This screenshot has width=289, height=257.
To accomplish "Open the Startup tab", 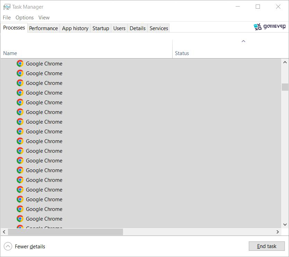I will 100,28.
